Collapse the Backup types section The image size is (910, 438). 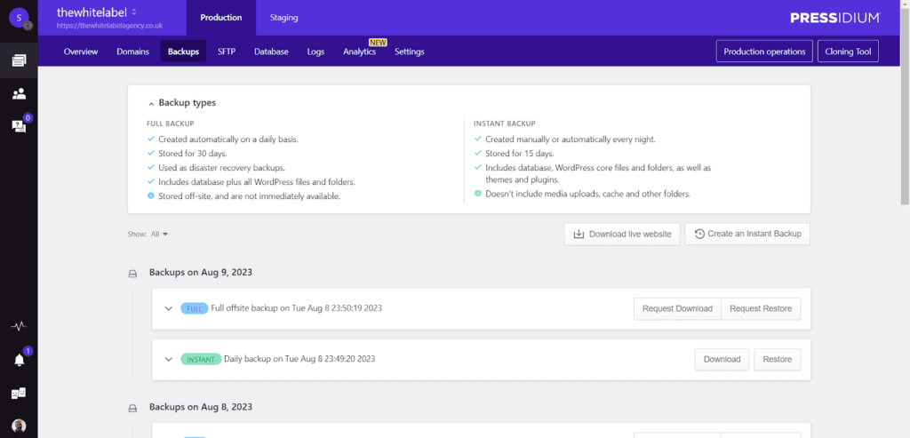pyautogui.click(x=182, y=103)
